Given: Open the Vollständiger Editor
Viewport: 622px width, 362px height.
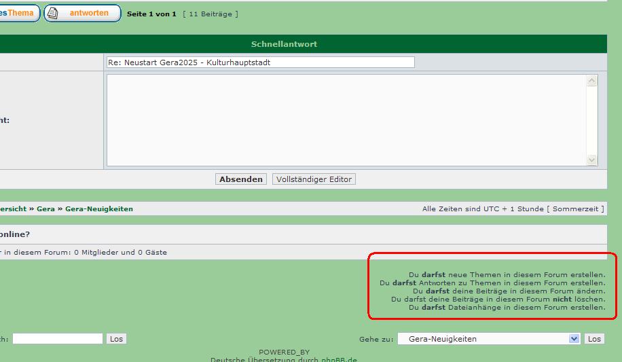Looking at the screenshot, I should [314, 179].
